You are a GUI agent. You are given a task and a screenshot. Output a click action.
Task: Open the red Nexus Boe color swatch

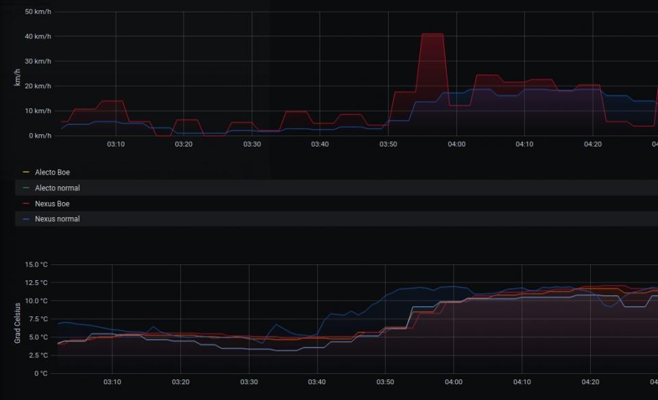click(26, 203)
